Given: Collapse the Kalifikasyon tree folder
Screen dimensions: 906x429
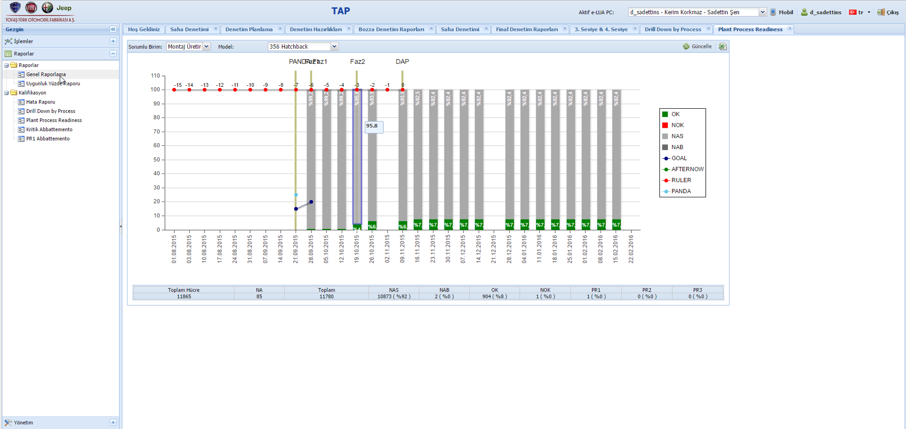Looking at the screenshot, I should coord(7,93).
